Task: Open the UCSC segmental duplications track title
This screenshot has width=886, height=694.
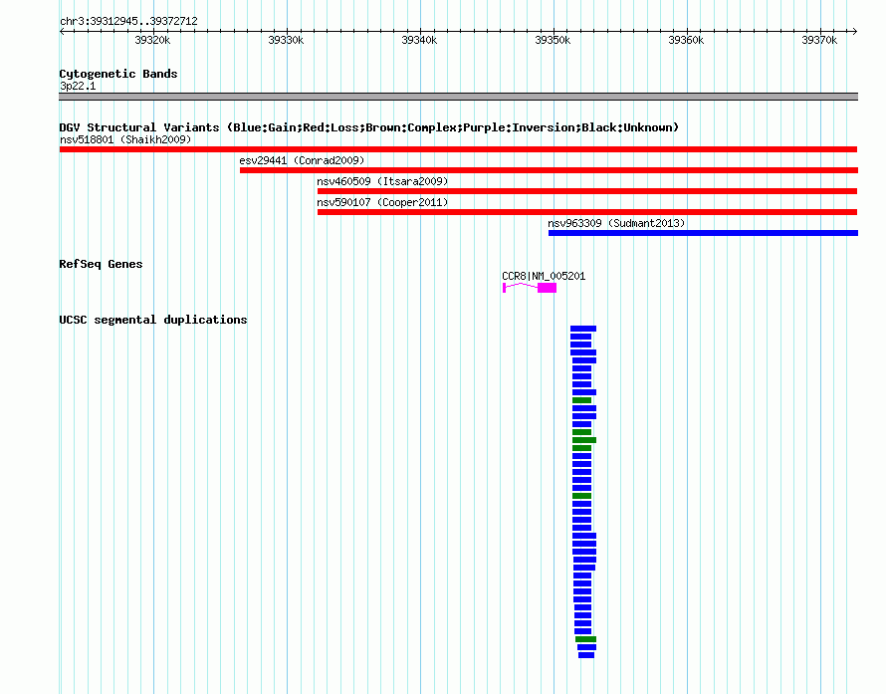Action: click(x=153, y=320)
